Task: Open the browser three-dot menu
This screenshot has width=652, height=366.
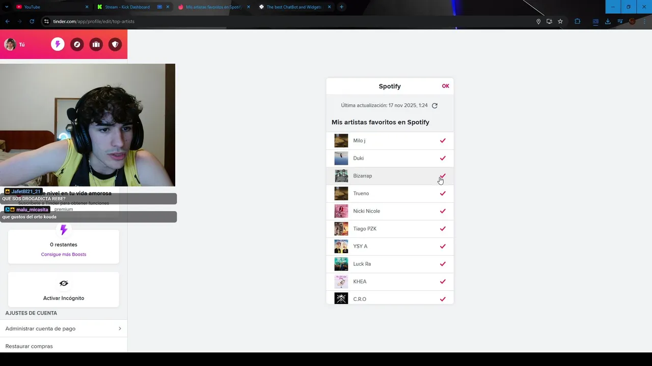Action: coord(644,21)
